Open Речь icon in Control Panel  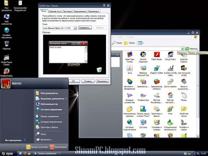tap(170, 110)
